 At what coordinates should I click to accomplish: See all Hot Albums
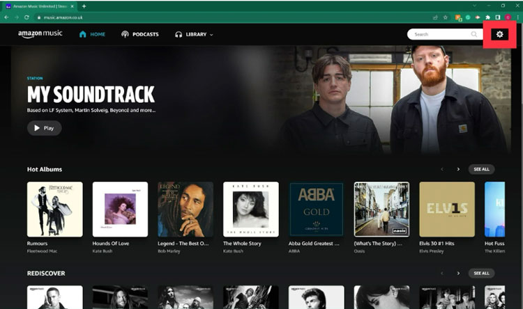[481, 169]
